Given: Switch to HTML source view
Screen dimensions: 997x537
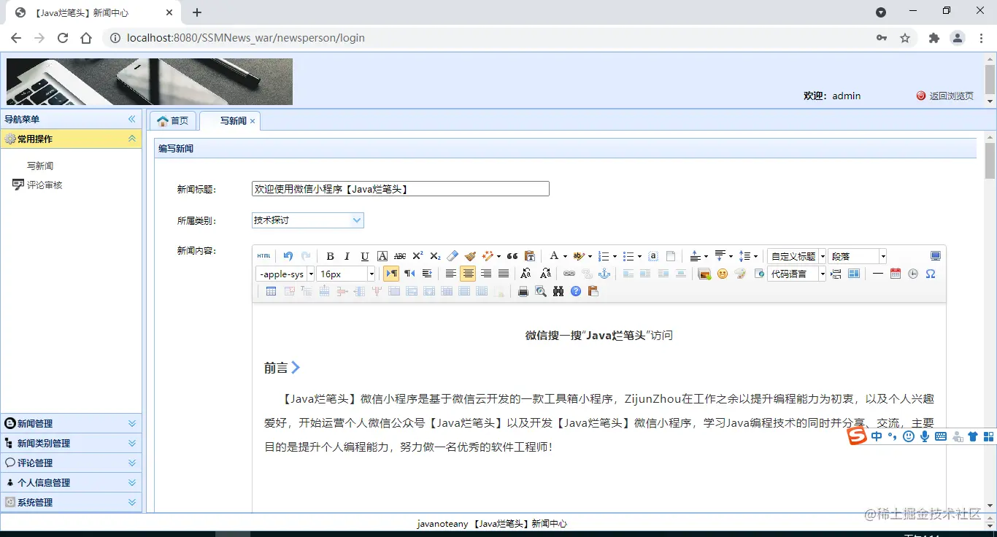Looking at the screenshot, I should coord(263,255).
